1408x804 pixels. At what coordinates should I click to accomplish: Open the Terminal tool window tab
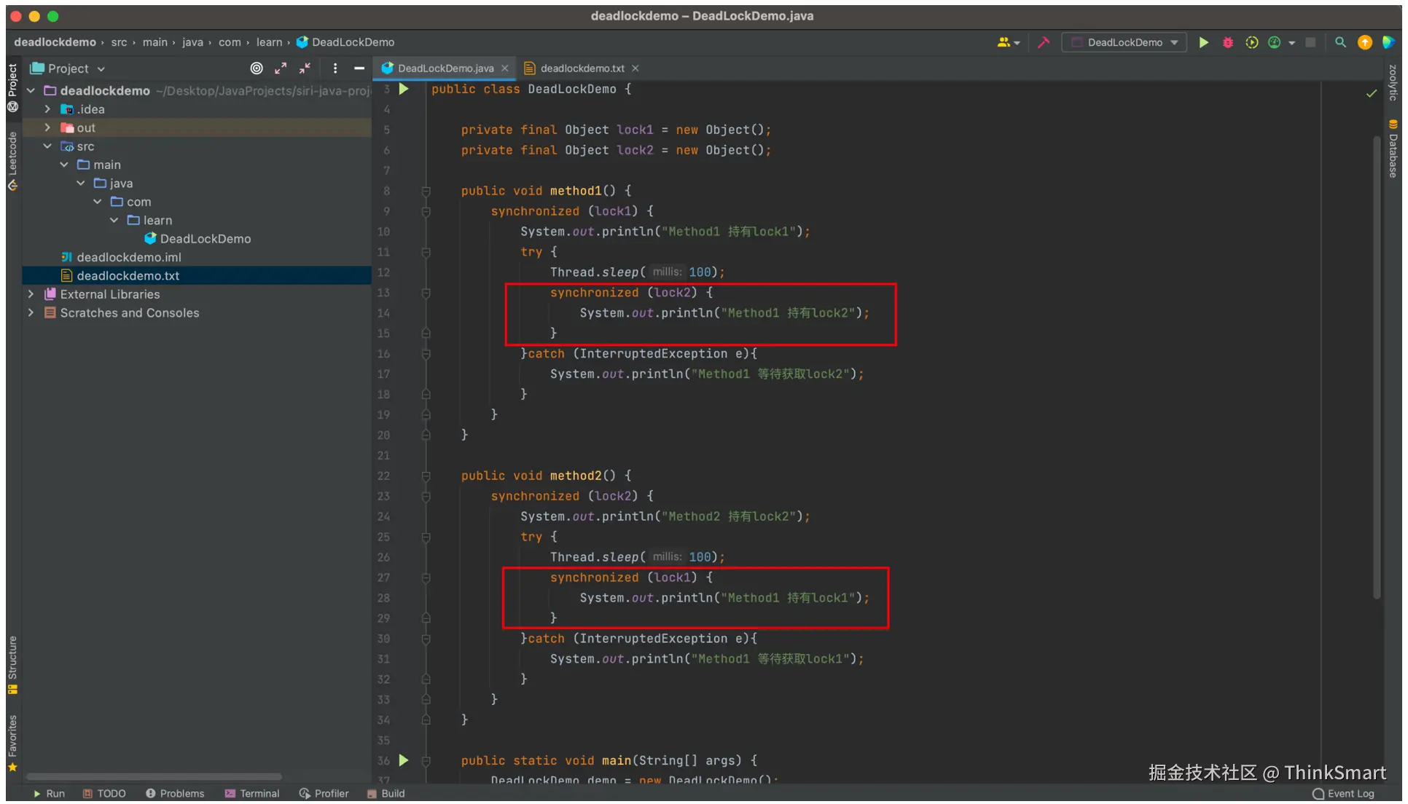[x=252, y=793]
